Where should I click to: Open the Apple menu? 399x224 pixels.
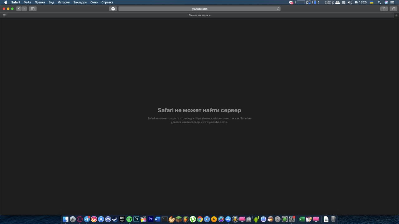(x=6, y=2)
